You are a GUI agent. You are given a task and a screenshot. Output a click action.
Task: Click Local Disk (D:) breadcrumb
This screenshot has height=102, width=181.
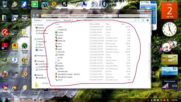[62, 16]
